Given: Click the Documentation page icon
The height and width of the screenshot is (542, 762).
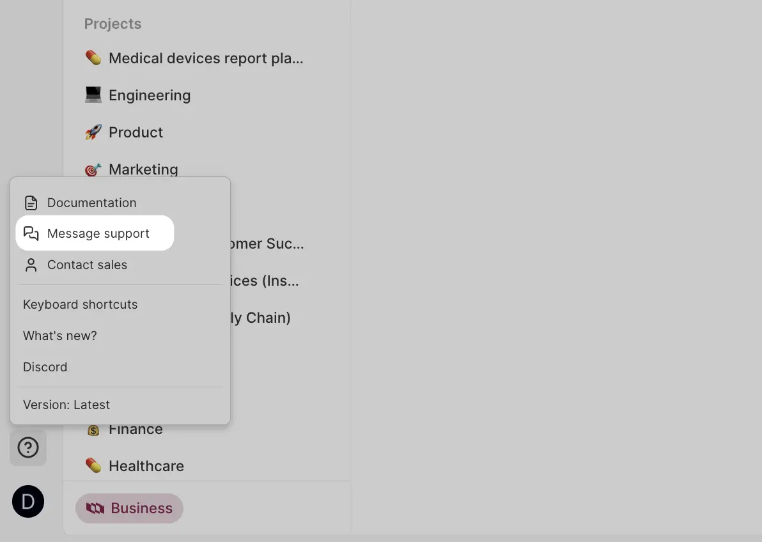Looking at the screenshot, I should (31, 203).
